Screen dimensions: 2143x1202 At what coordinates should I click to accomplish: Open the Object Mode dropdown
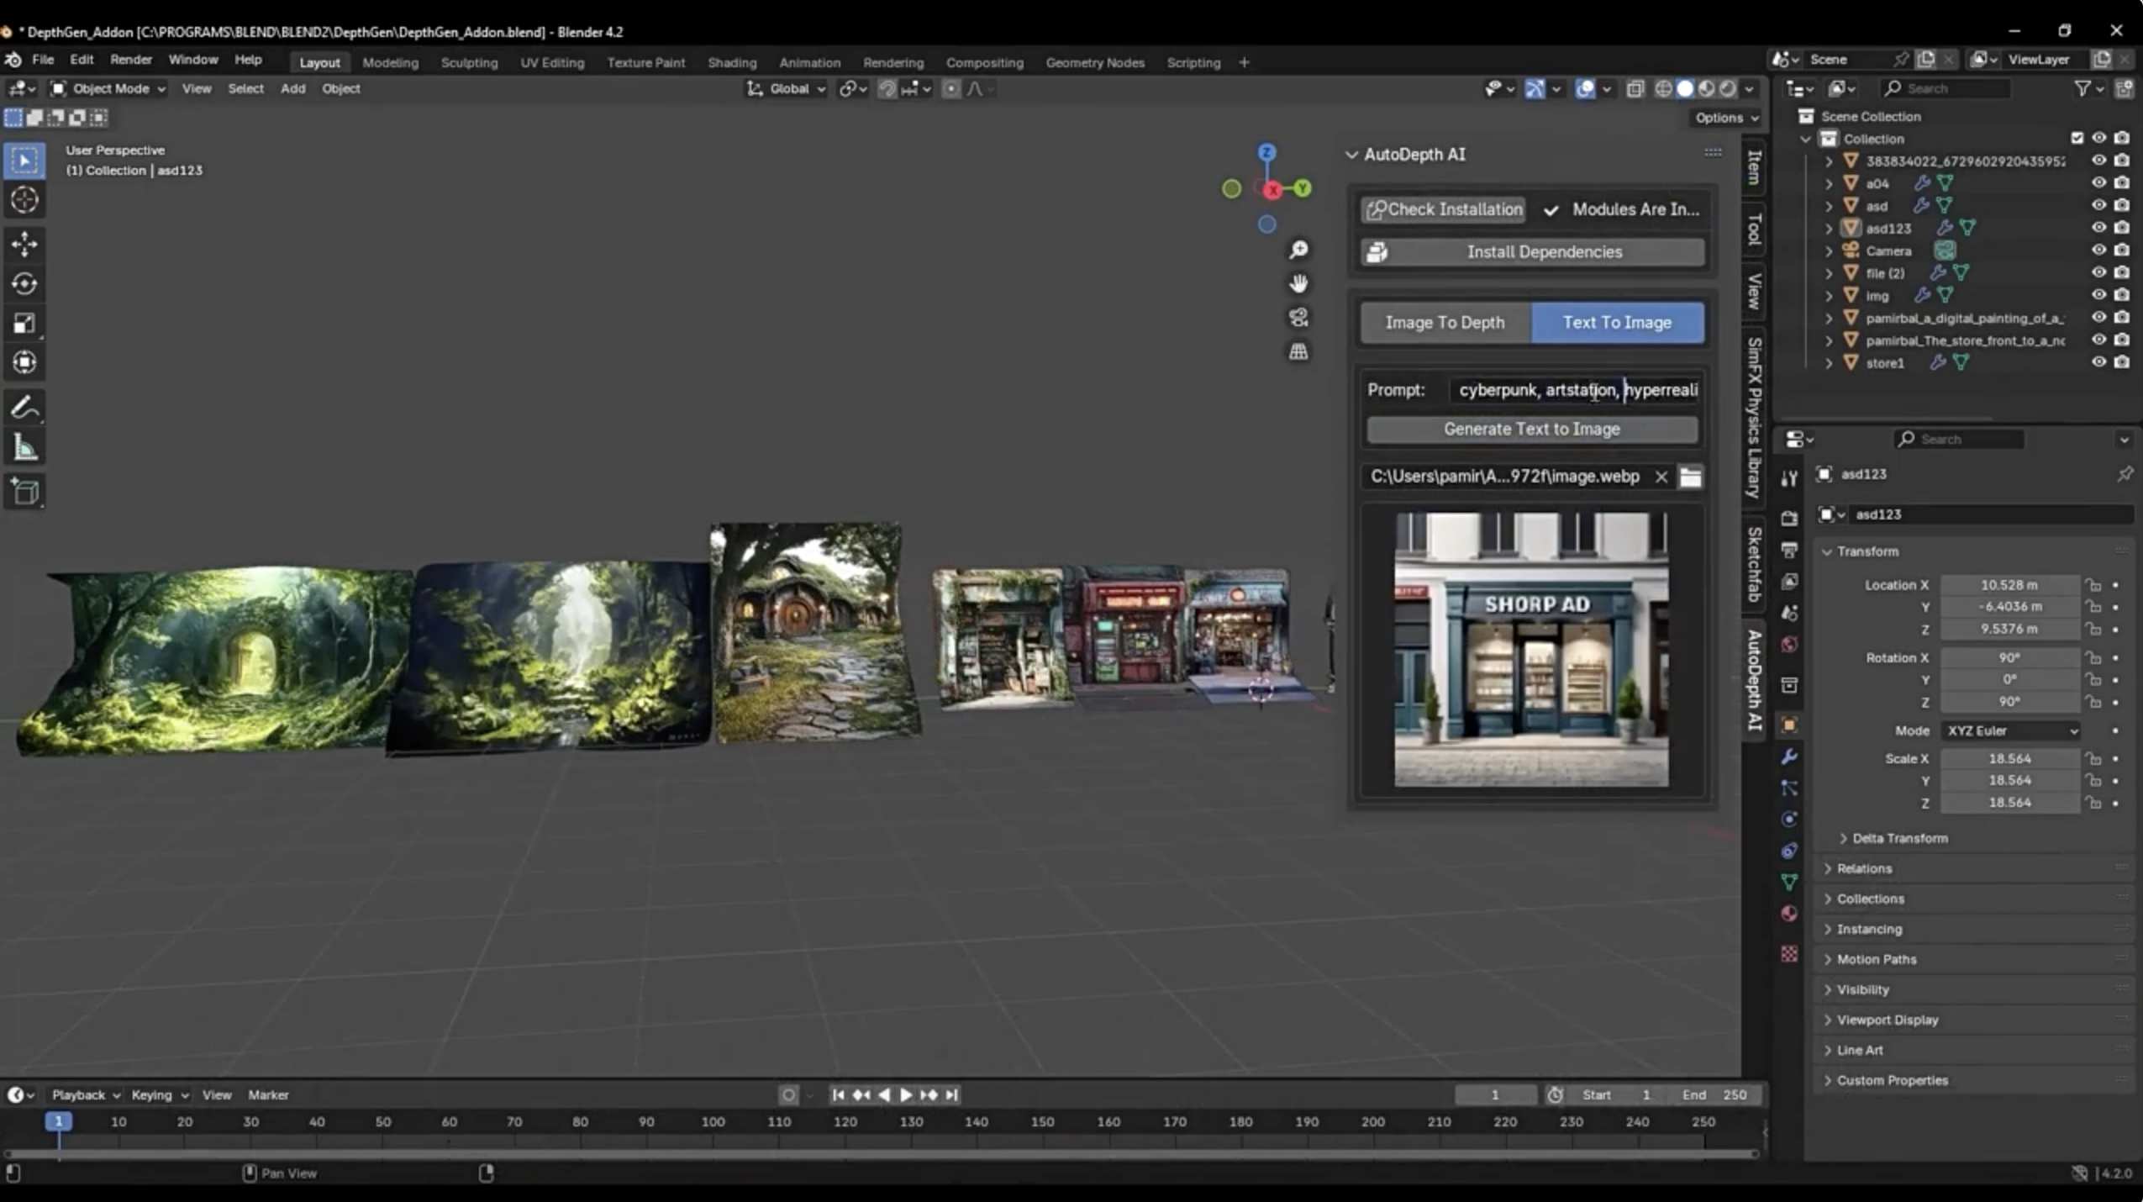tap(108, 88)
